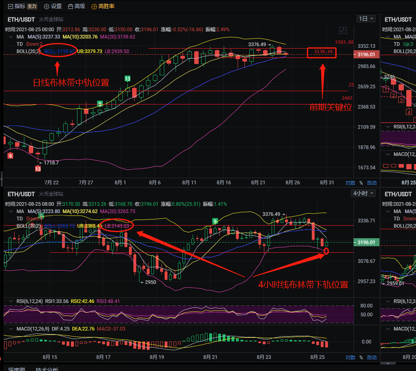The image size is (416, 371).
Task: Toggle 对数 log scale on 4-hour chart
Action: (350, 358)
